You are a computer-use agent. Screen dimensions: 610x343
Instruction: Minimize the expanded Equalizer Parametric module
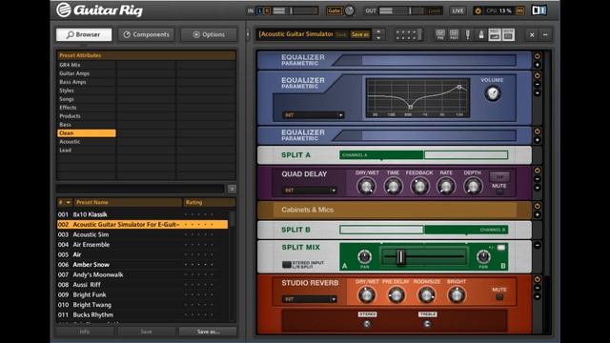538,85
